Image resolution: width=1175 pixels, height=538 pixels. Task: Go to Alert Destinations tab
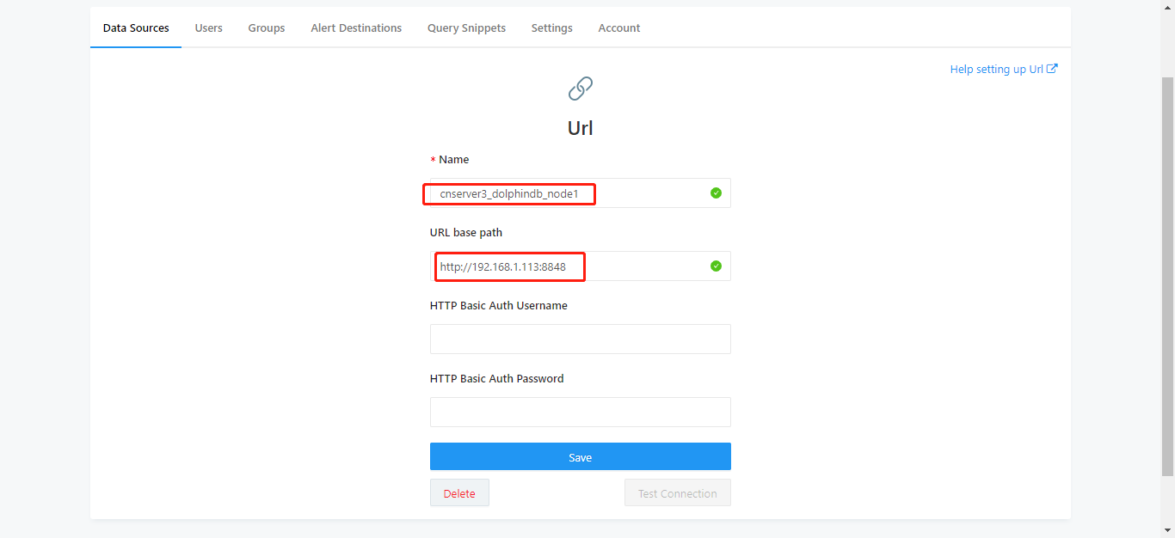pyautogui.click(x=356, y=28)
